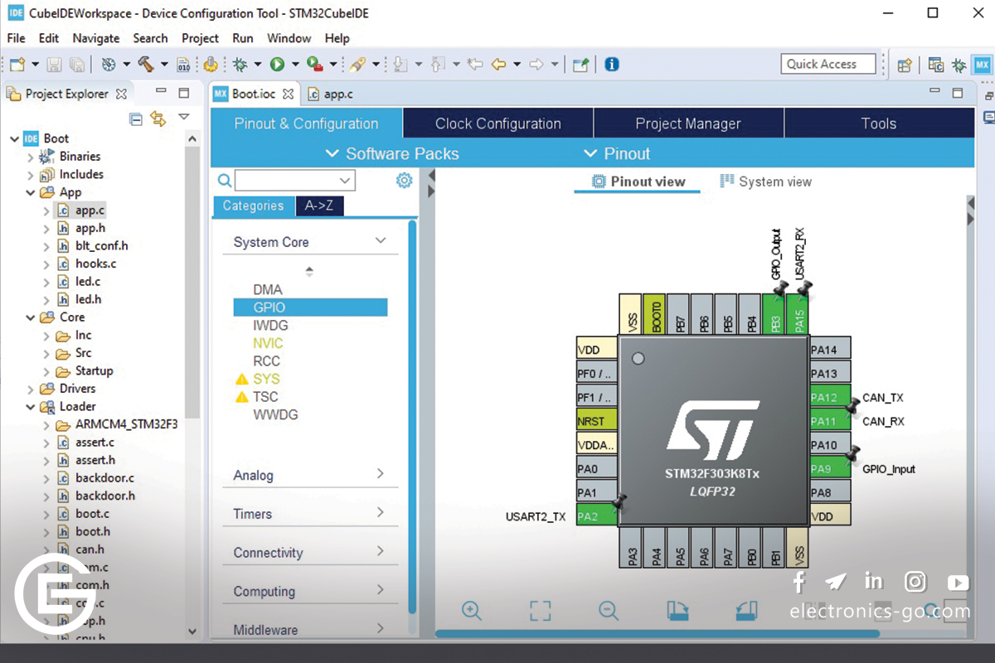Image resolution: width=995 pixels, height=663 pixels.
Task: Toggle peripheral list to A->Z sorting
Action: (x=319, y=206)
